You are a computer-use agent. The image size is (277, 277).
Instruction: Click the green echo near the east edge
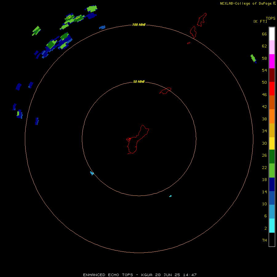point(254,58)
